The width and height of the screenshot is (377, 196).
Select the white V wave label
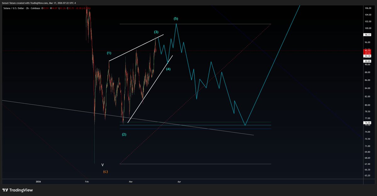tap(103, 165)
